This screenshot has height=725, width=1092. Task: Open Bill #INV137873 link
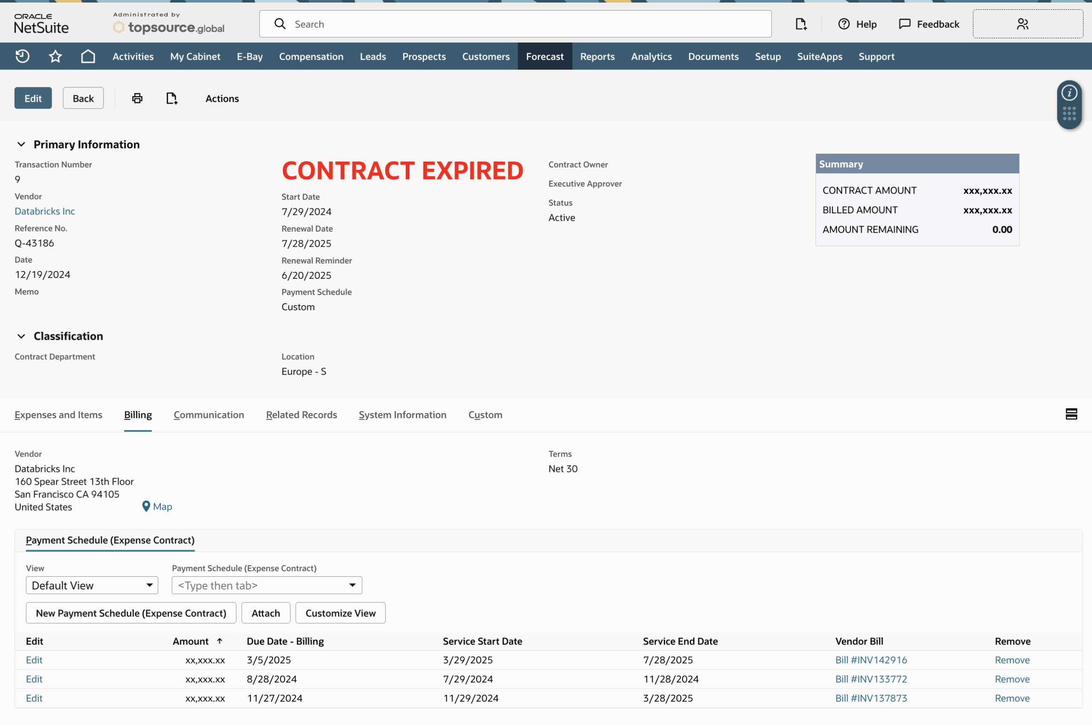tap(871, 699)
